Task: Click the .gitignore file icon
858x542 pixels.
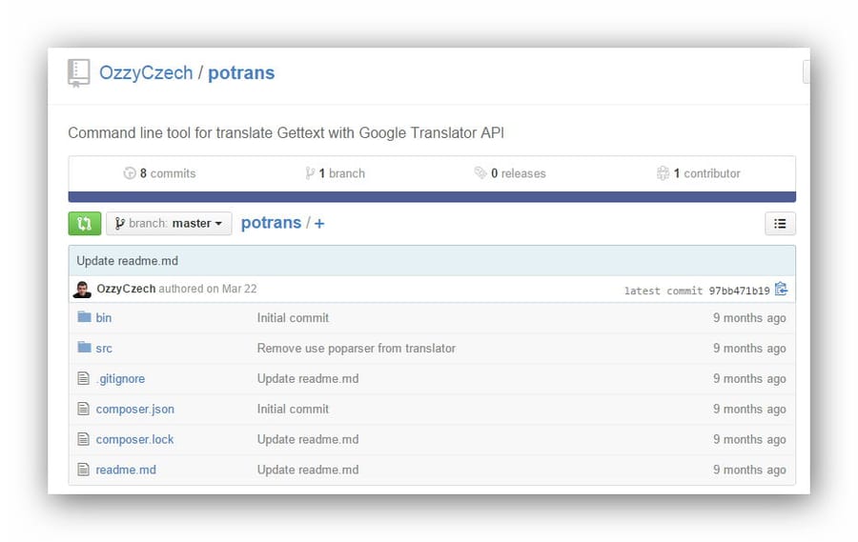Action: point(83,378)
